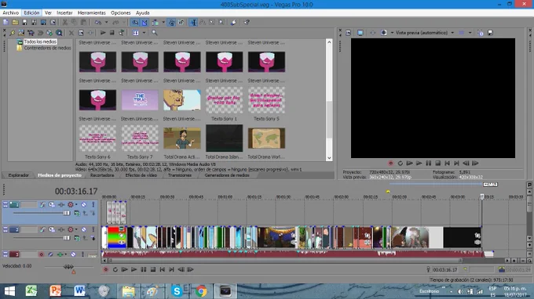Image resolution: width=534 pixels, height=299 pixels.
Task: Remove selected media with the X icon
Action: pyautogui.click(x=71, y=33)
